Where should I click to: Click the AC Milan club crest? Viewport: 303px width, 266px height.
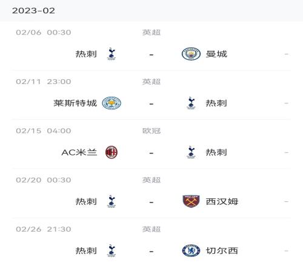pos(112,152)
